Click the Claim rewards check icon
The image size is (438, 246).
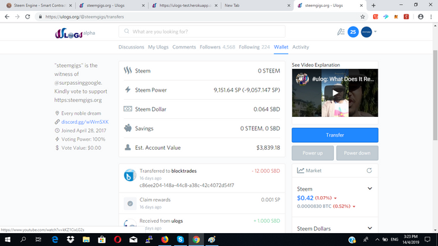pos(130,204)
